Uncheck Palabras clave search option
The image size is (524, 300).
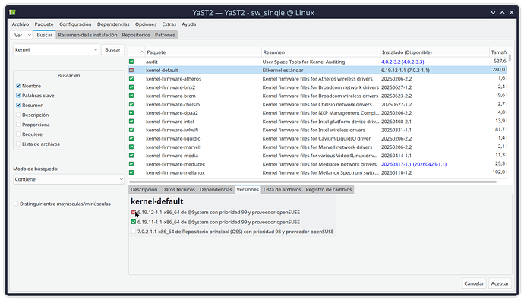point(18,96)
